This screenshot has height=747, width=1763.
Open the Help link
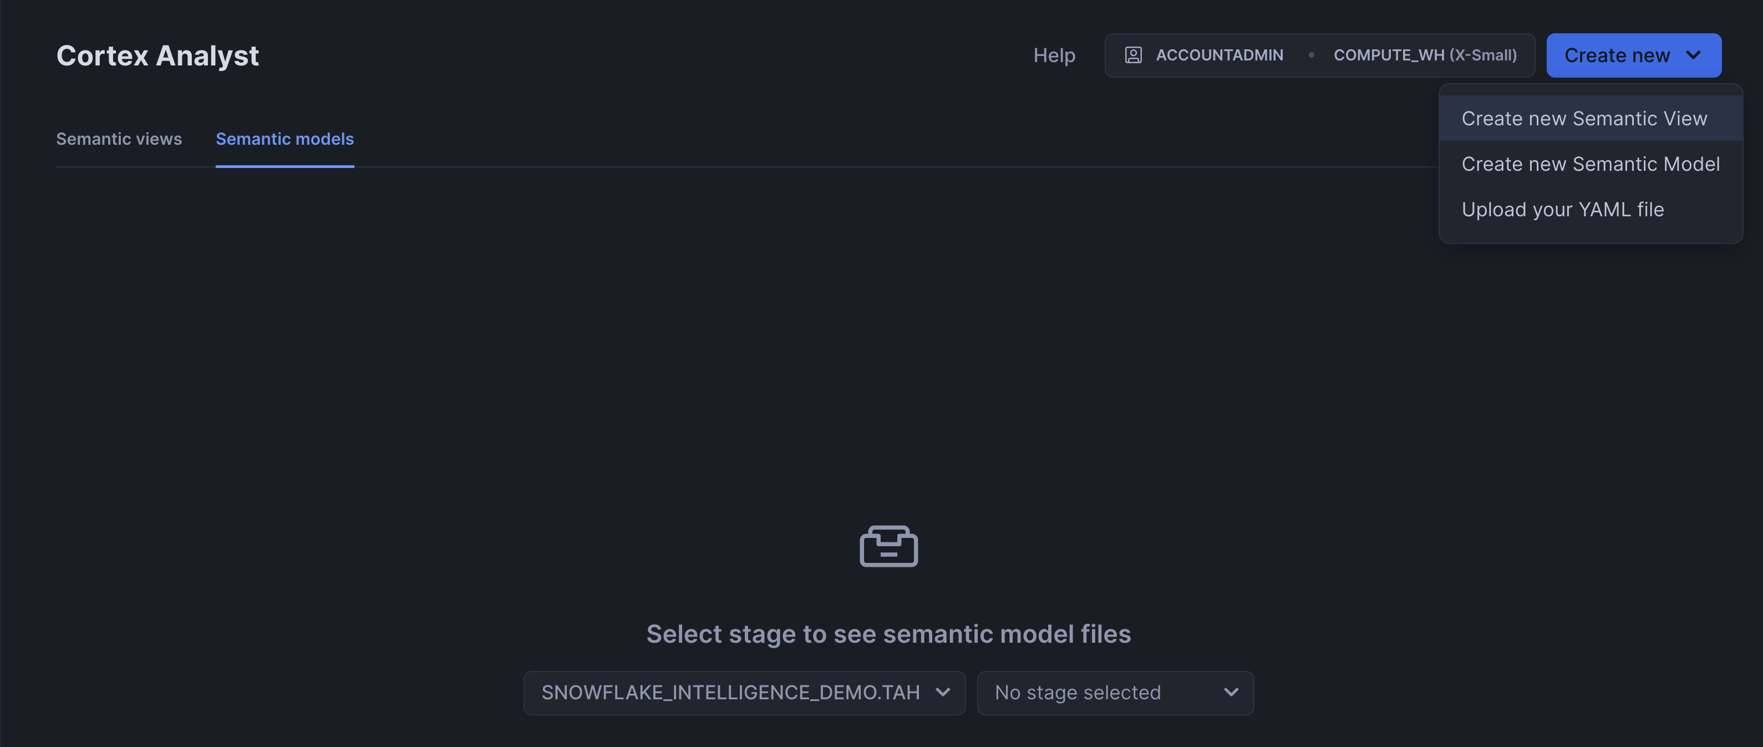(x=1054, y=55)
